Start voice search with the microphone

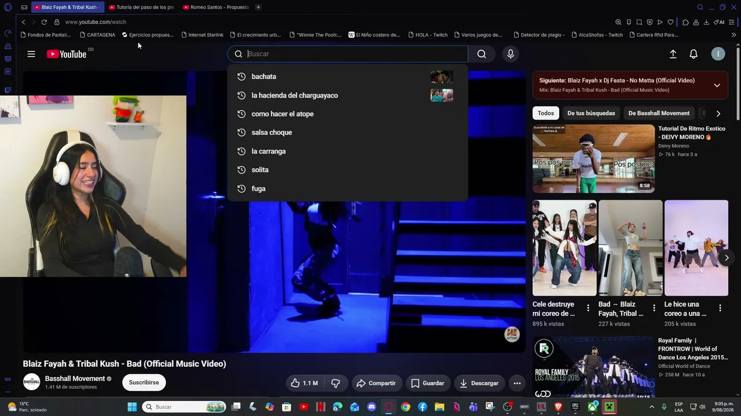[511, 54]
